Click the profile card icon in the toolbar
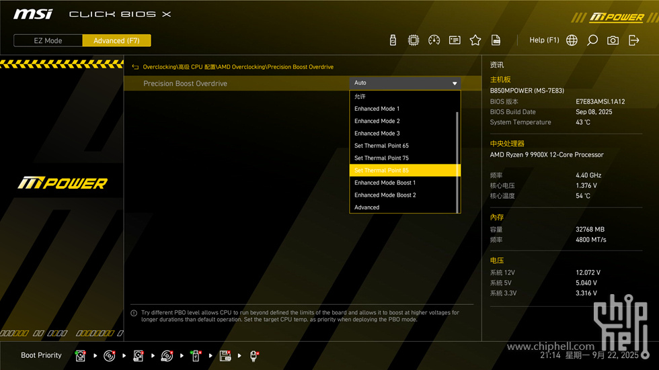659x370 pixels. [455, 40]
